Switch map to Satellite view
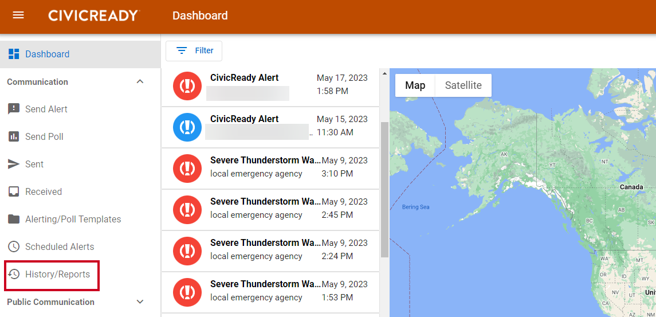This screenshot has height=317, width=656. [x=463, y=85]
